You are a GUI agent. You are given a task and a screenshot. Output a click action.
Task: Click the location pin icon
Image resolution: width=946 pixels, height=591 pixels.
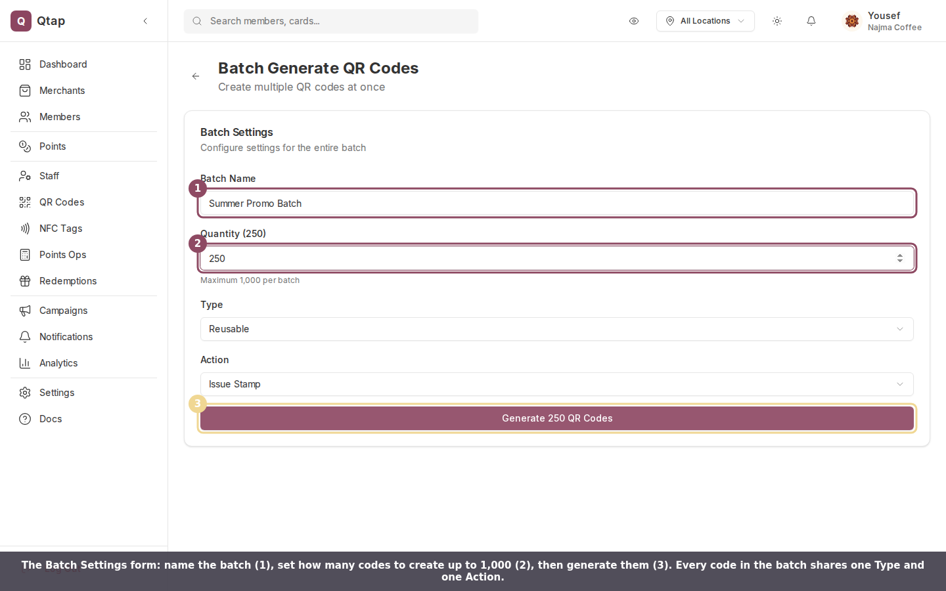[x=670, y=21]
